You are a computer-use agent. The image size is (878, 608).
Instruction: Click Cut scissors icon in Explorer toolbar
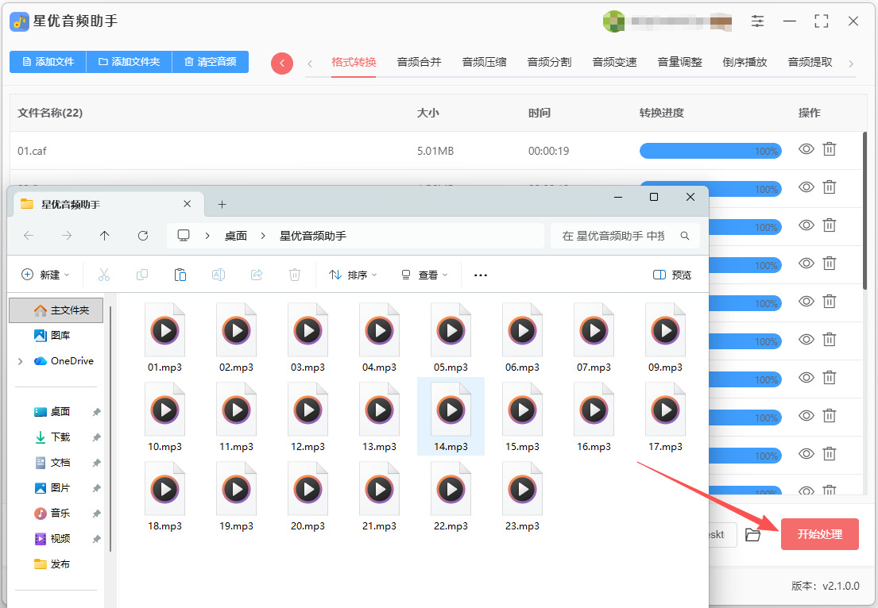point(104,275)
